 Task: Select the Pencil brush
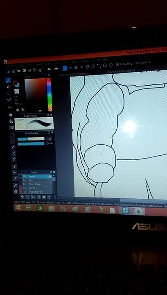pos(35,177)
